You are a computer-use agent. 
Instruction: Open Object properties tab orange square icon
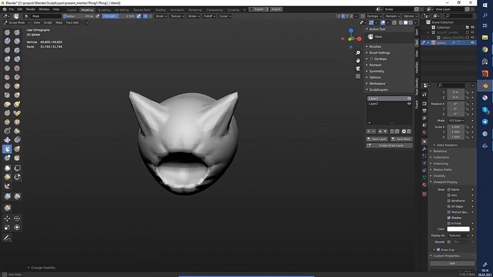pyautogui.click(x=424, y=142)
